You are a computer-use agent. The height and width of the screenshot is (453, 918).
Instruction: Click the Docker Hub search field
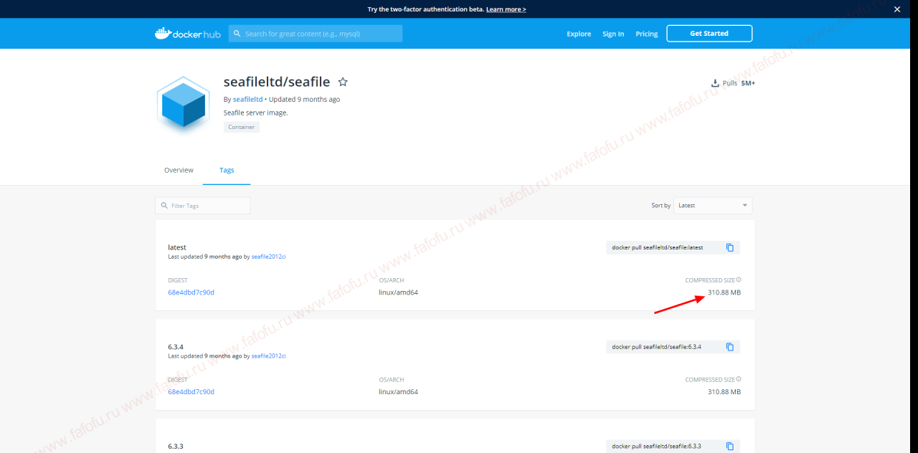coord(316,34)
